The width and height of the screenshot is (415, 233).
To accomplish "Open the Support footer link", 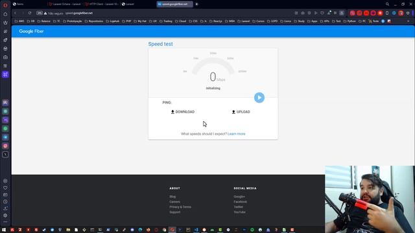I will 174,212.
